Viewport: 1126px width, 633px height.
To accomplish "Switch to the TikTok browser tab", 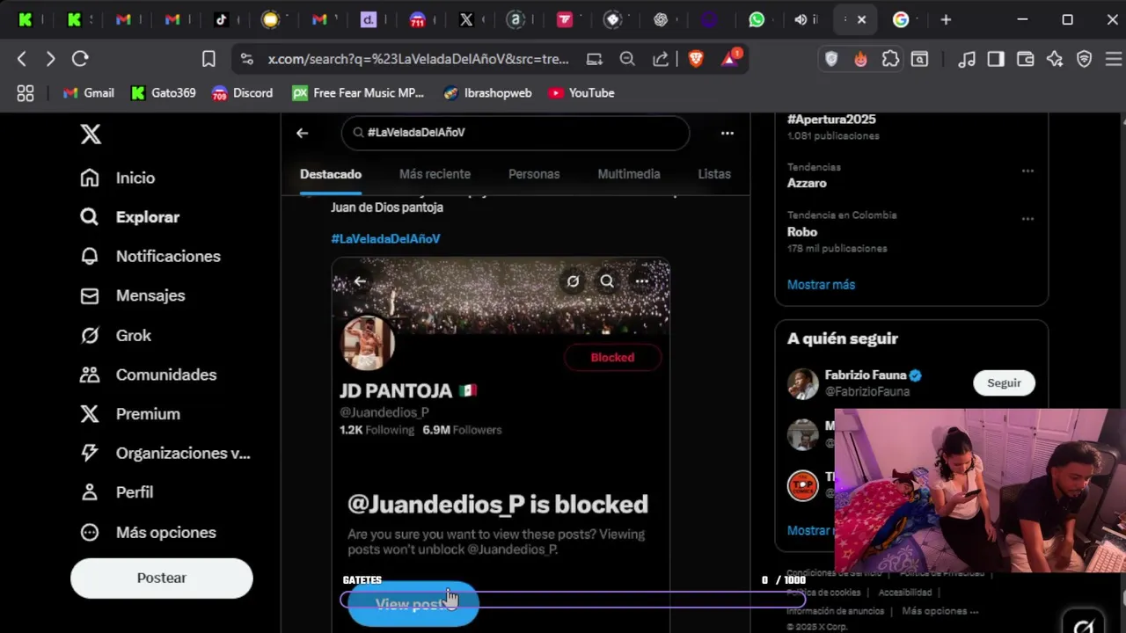I will click(222, 19).
